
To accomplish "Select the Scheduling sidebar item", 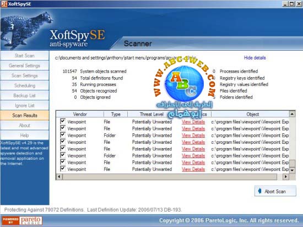I will point(25,85).
